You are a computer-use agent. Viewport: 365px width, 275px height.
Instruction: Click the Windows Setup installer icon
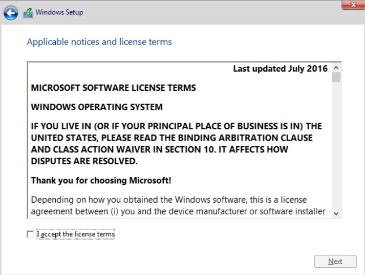[x=28, y=13]
